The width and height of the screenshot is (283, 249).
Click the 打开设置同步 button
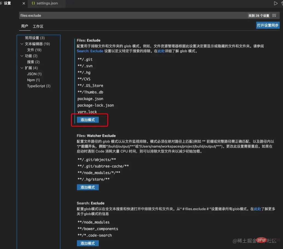pos(268,25)
